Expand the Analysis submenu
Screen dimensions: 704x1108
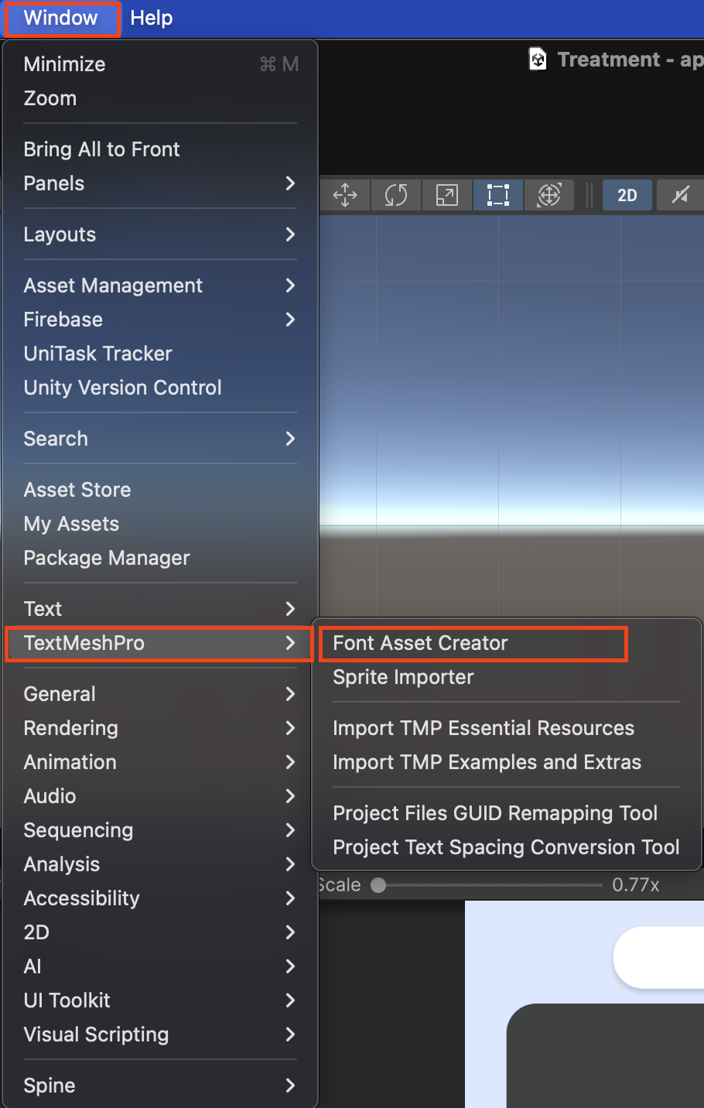[x=160, y=864]
